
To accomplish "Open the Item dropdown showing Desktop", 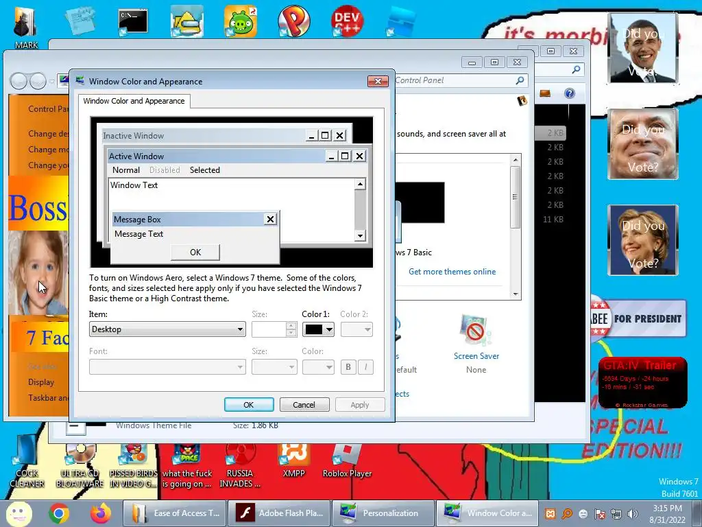I will pos(167,329).
